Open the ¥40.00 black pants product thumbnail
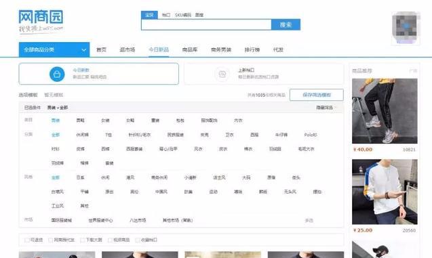This screenshot has height=258, width=432. click(385, 111)
